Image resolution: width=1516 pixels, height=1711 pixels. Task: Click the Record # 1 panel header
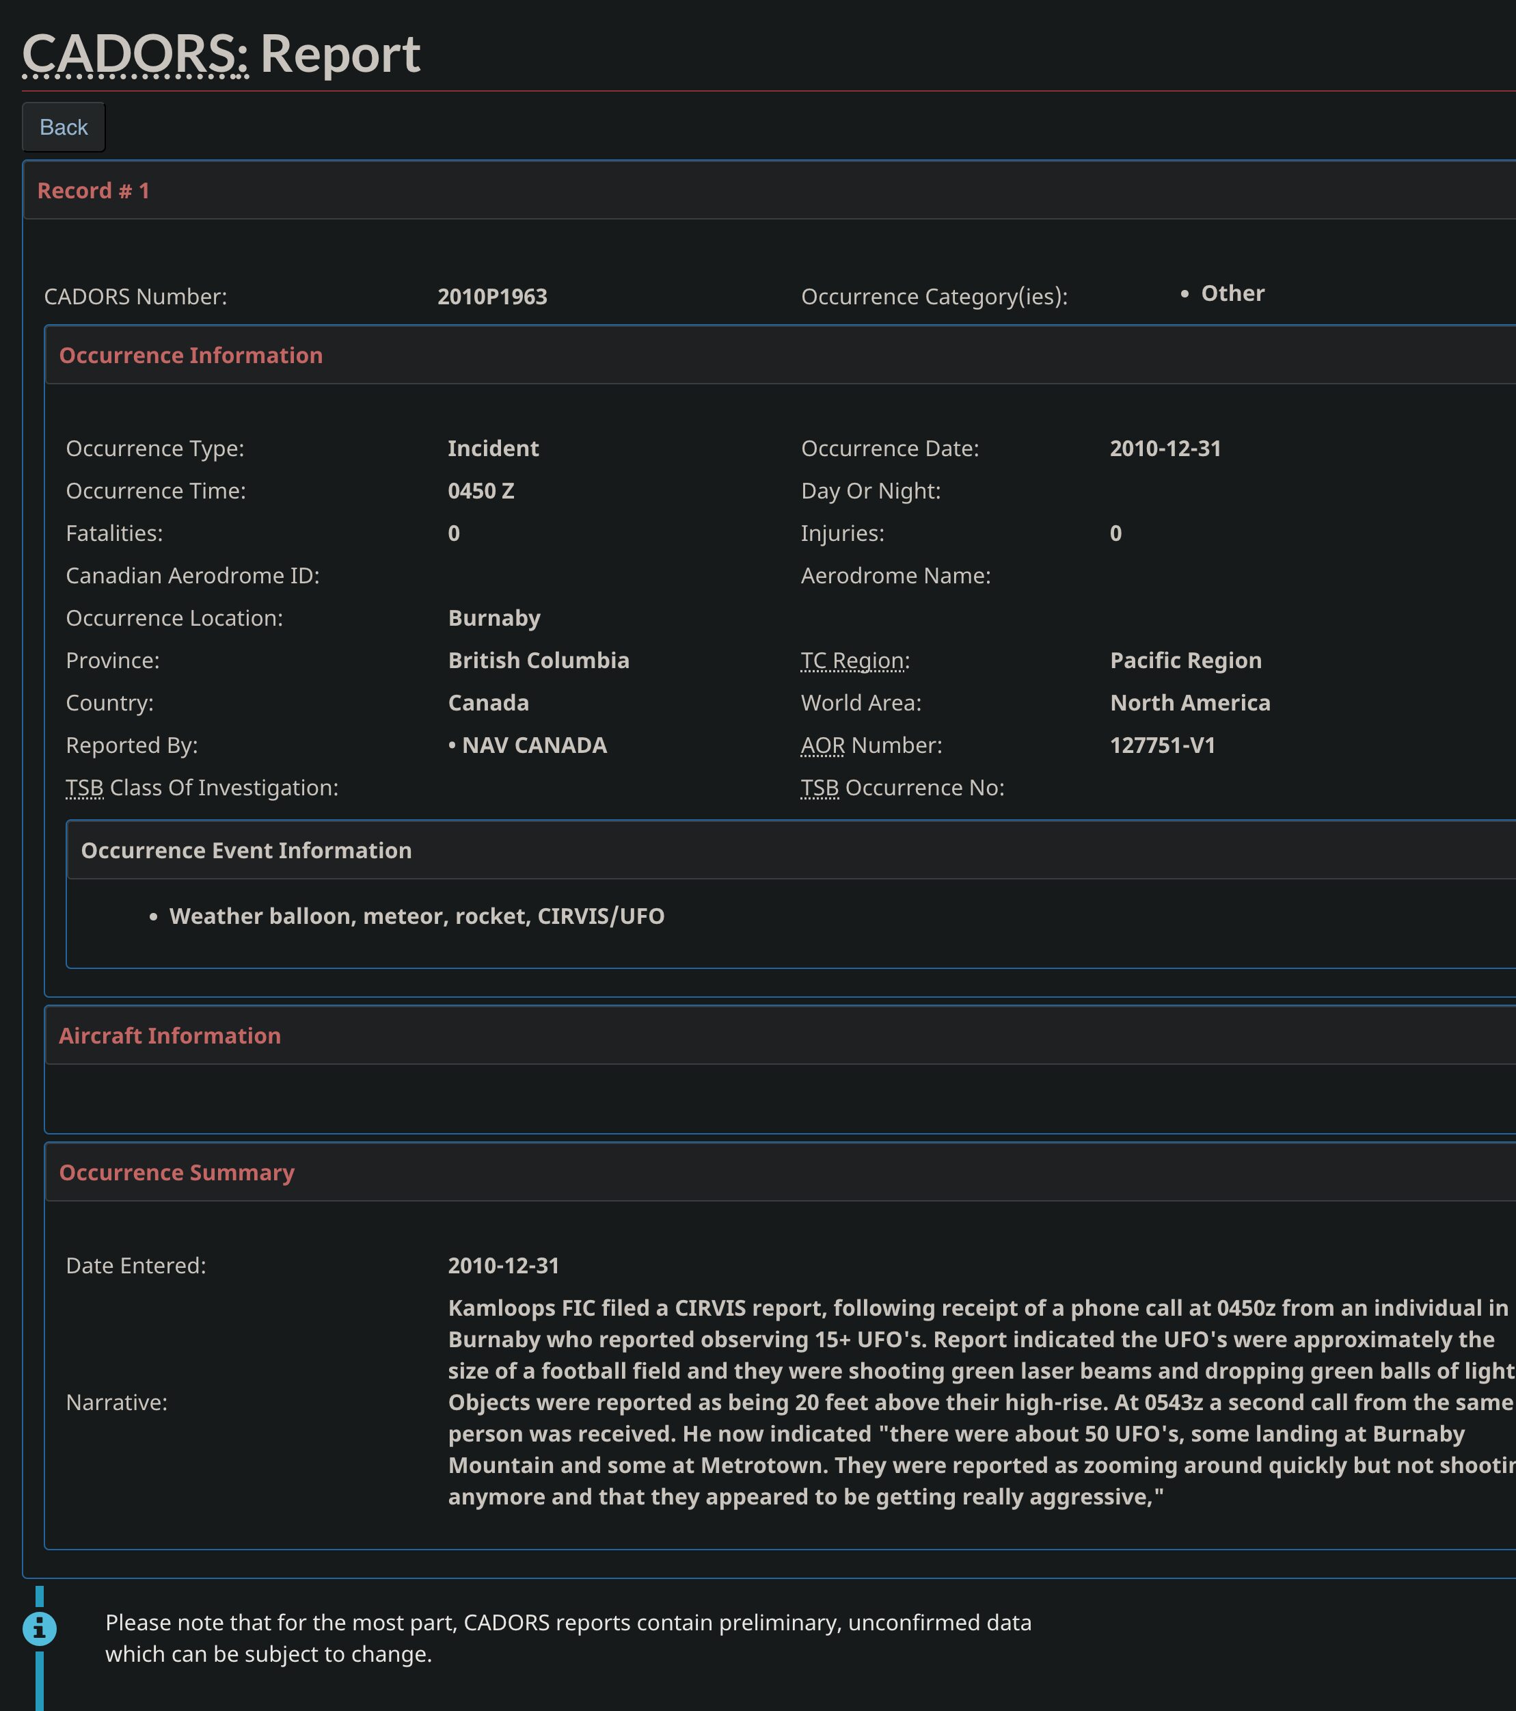(x=93, y=191)
